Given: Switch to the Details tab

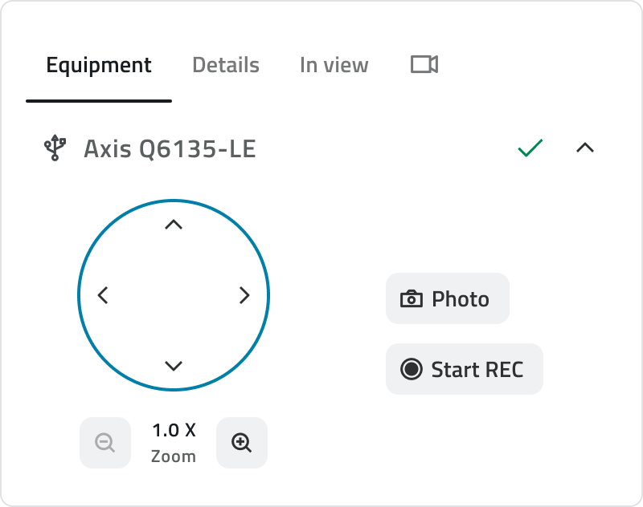Looking at the screenshot, I should pos(226,65).
